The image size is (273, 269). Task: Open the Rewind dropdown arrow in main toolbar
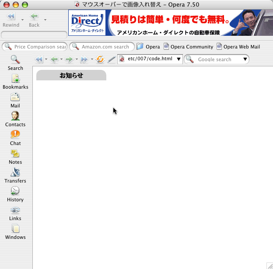(x=22, y=20)
